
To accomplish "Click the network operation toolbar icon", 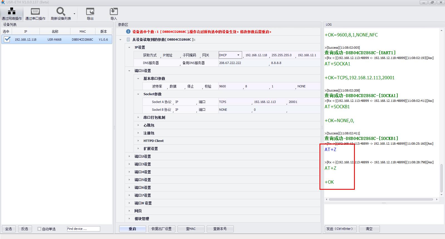I will (x=12, y=11).
